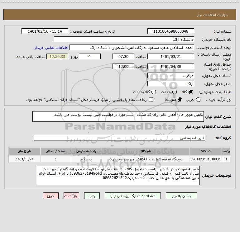Click the delivery province field مرکزی

[x=171, y=76]
